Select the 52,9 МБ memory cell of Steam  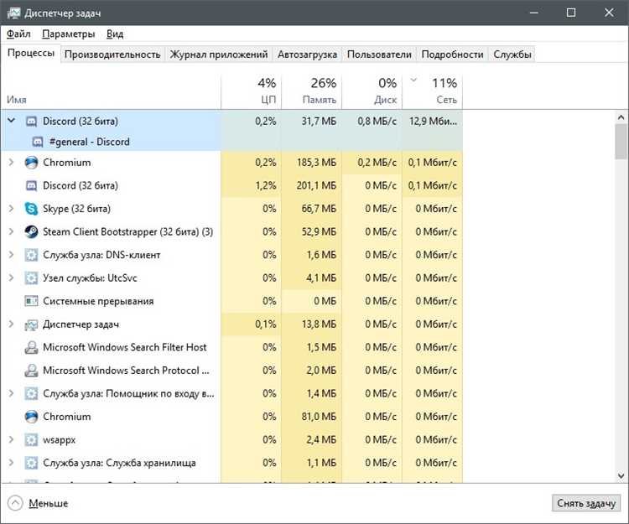click(x=312, y=231)
